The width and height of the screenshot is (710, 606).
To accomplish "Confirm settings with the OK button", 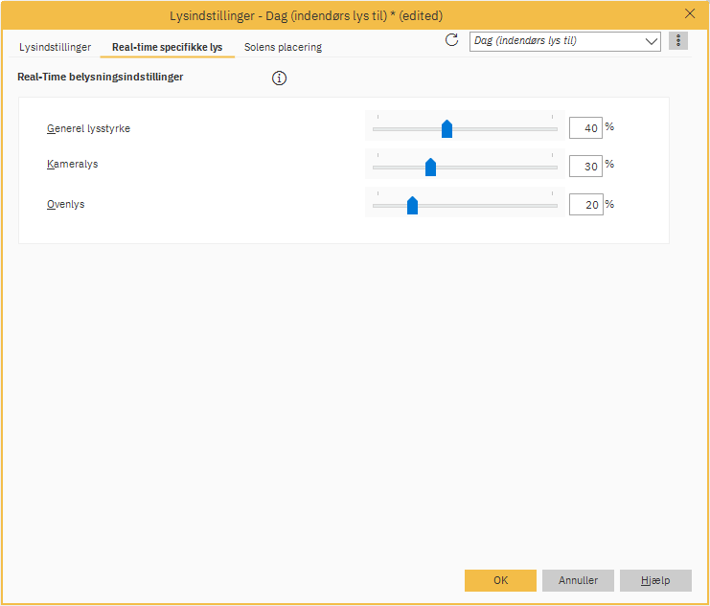I will 500,580.
